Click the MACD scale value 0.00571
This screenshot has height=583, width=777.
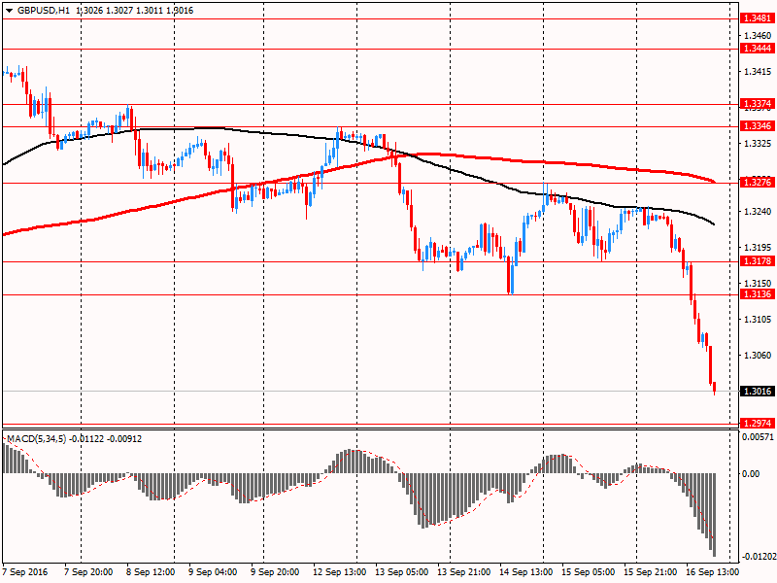(758, 437)
